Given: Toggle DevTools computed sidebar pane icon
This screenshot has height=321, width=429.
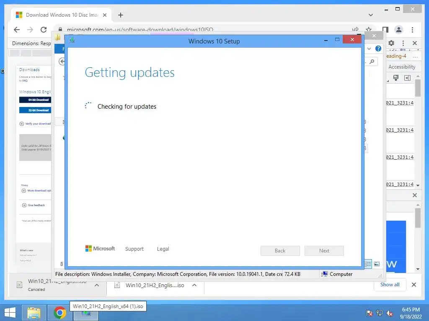Looking at the screenshot, I should click(407, 78).
